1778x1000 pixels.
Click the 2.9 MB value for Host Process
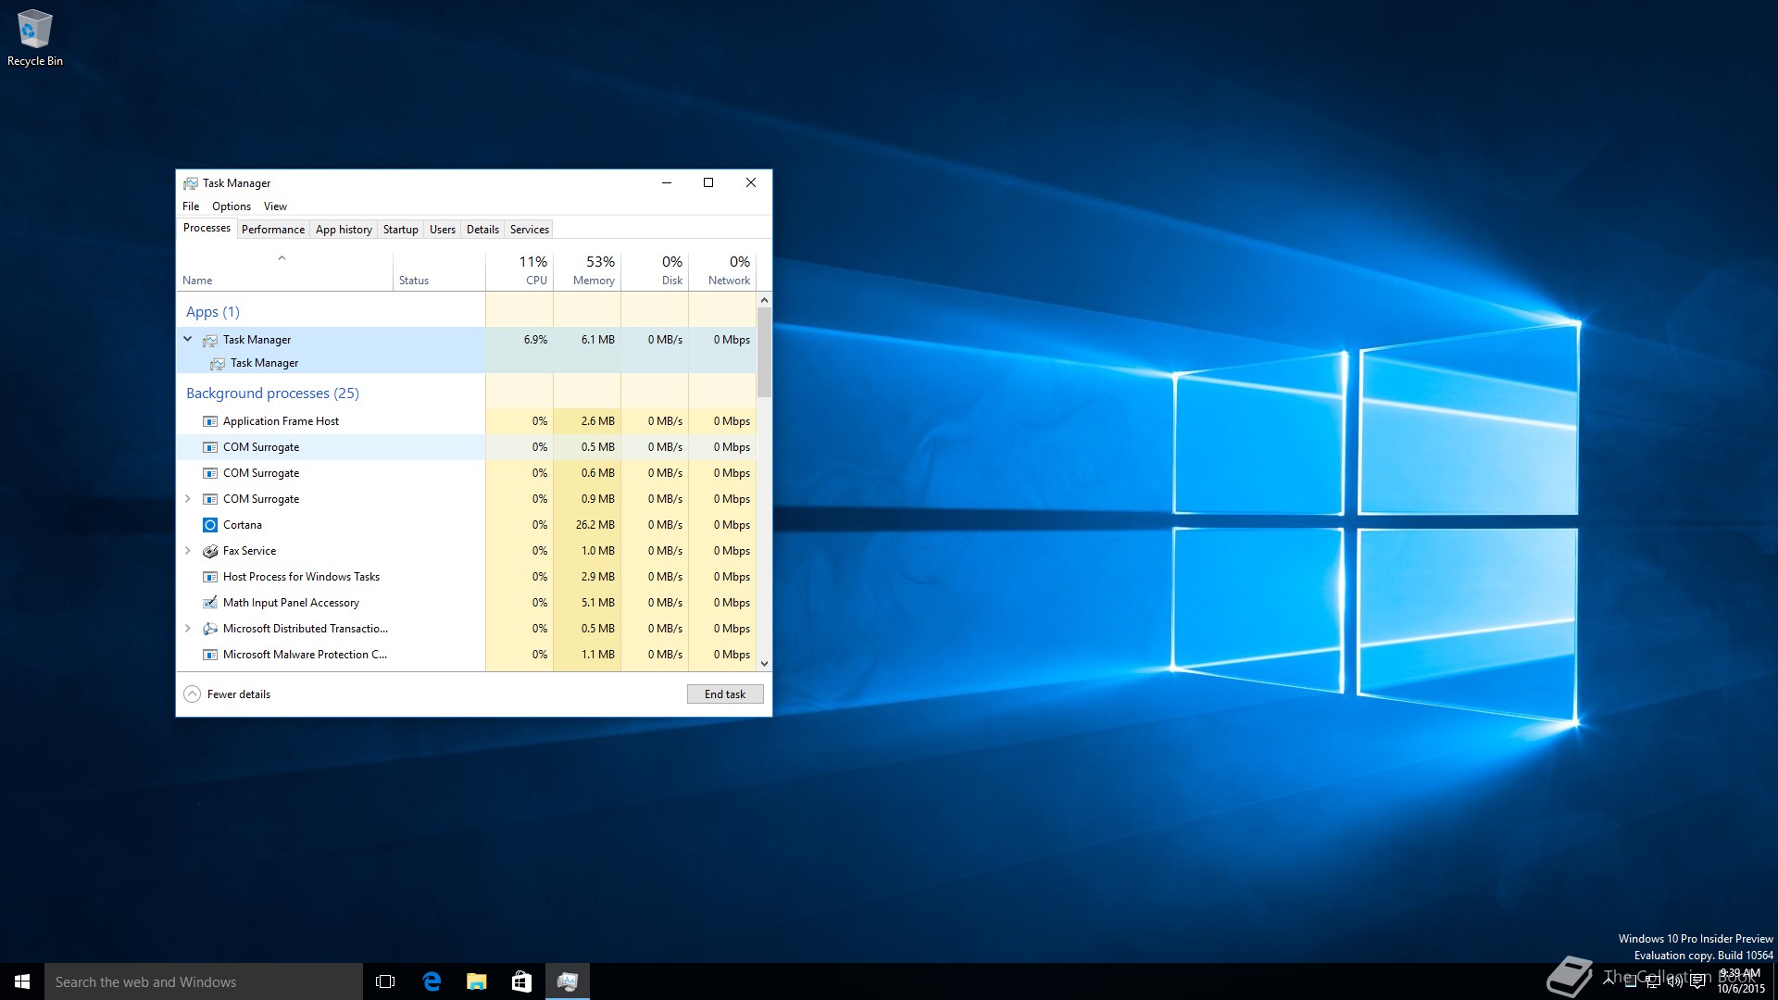598,577
